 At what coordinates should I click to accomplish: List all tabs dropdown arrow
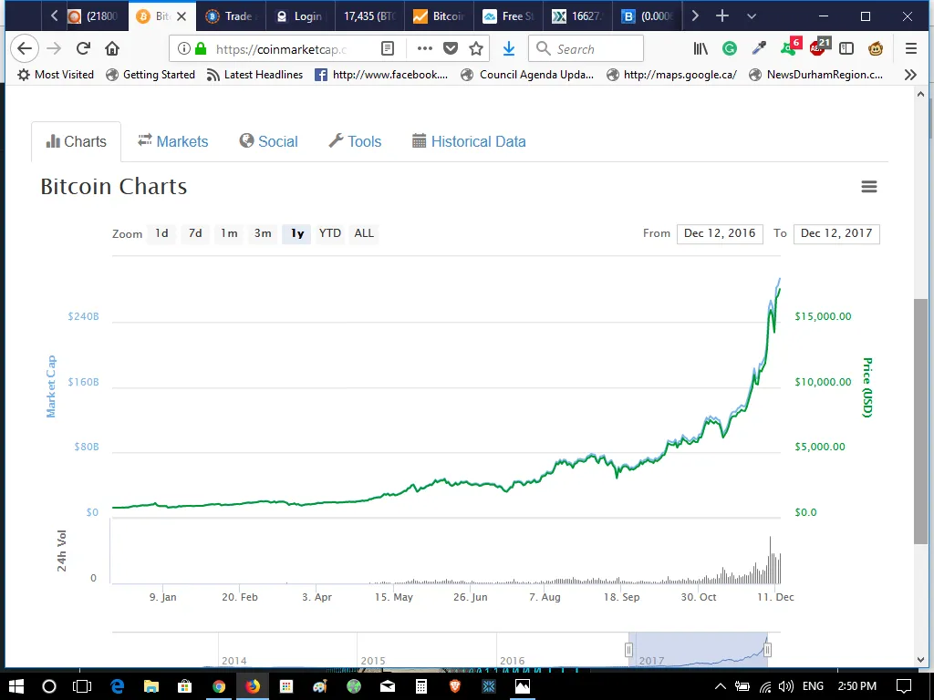click(x=752, y=16)
